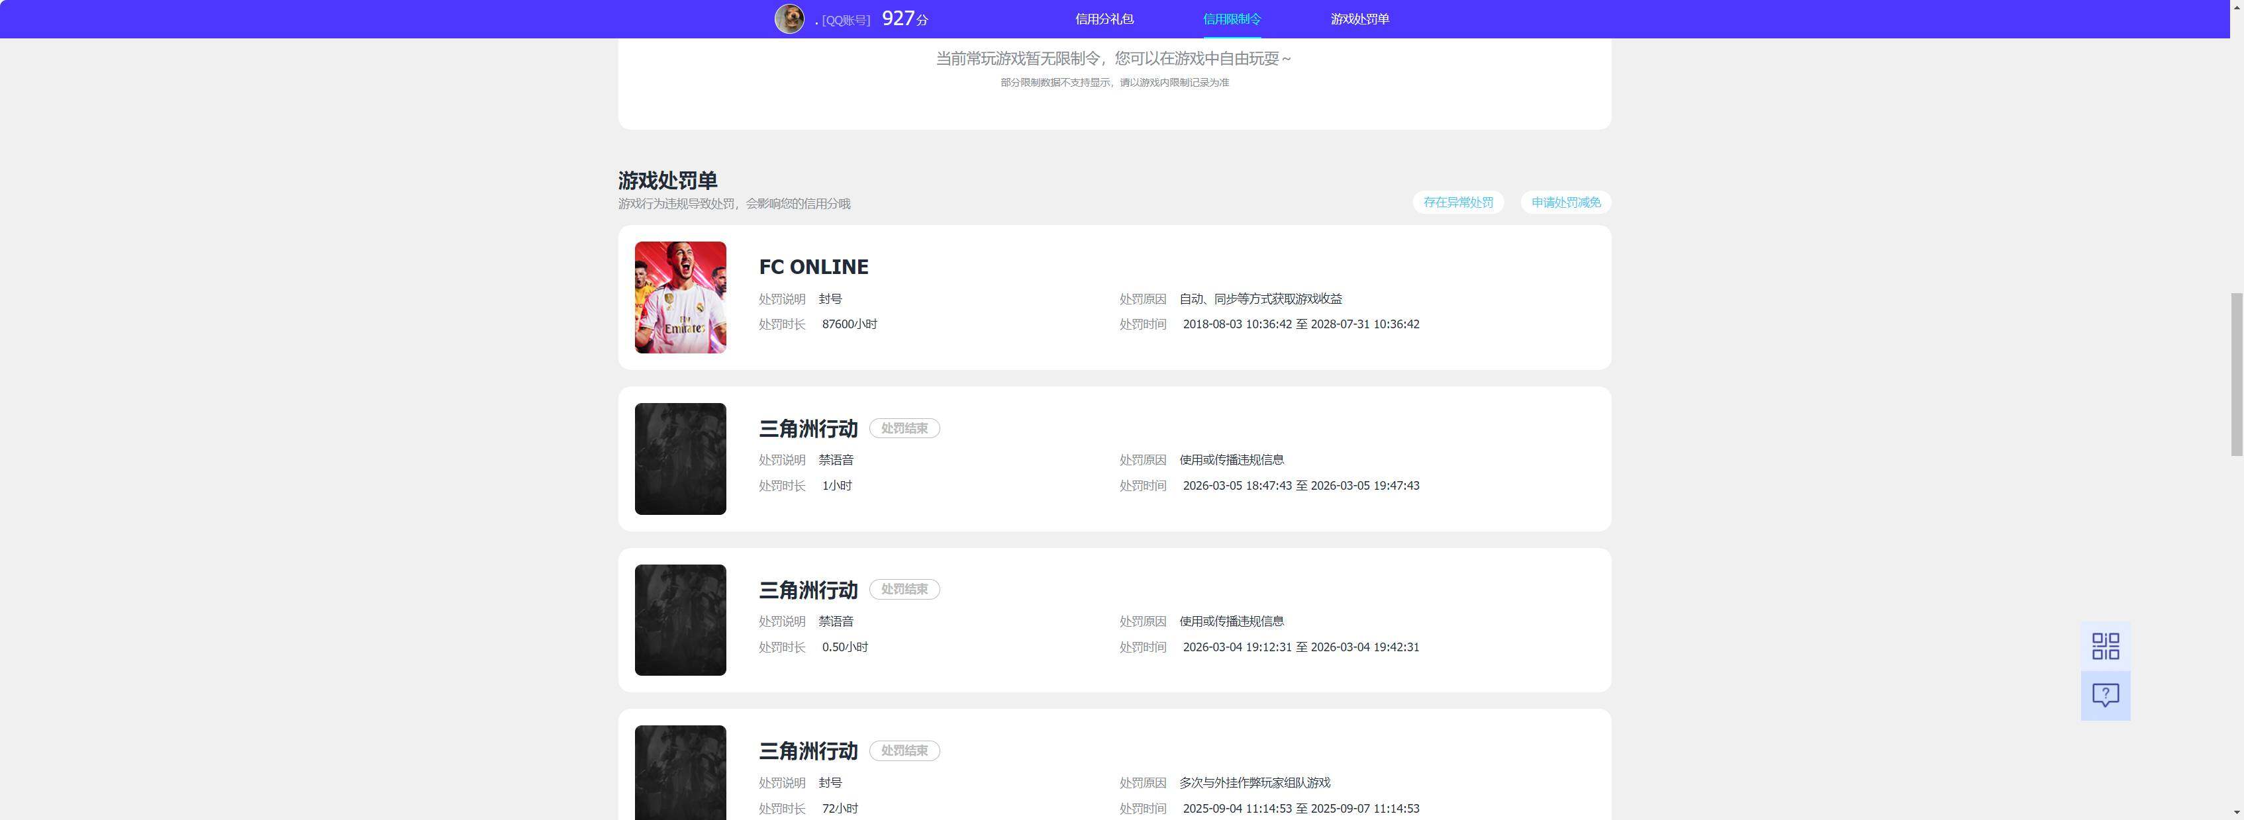Image resolution: width=2244 pixels, height=820 pixels.
Task: Click the 2026-03-04 19:12:31 penalty period
Action: coord(1302,647)
